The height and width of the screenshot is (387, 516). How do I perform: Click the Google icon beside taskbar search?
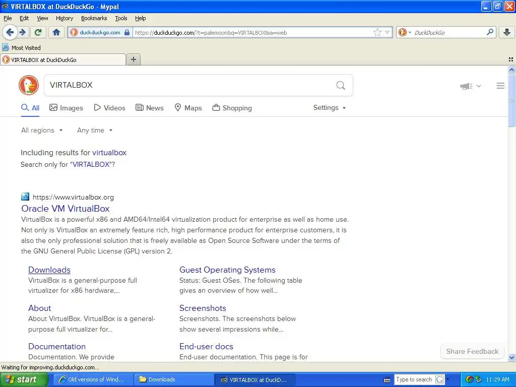pos(439,379)
